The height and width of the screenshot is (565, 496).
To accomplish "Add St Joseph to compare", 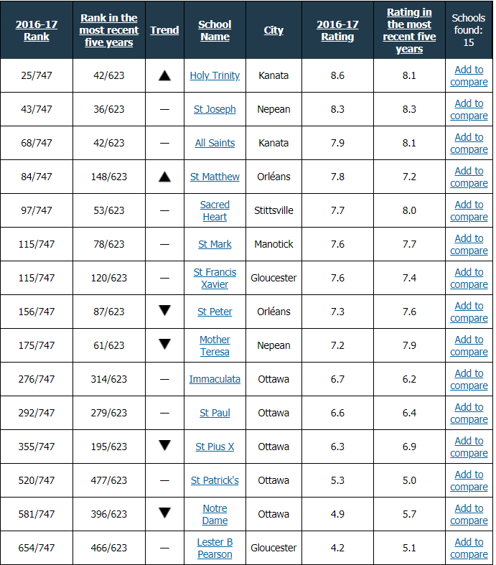I will (469, 110).
